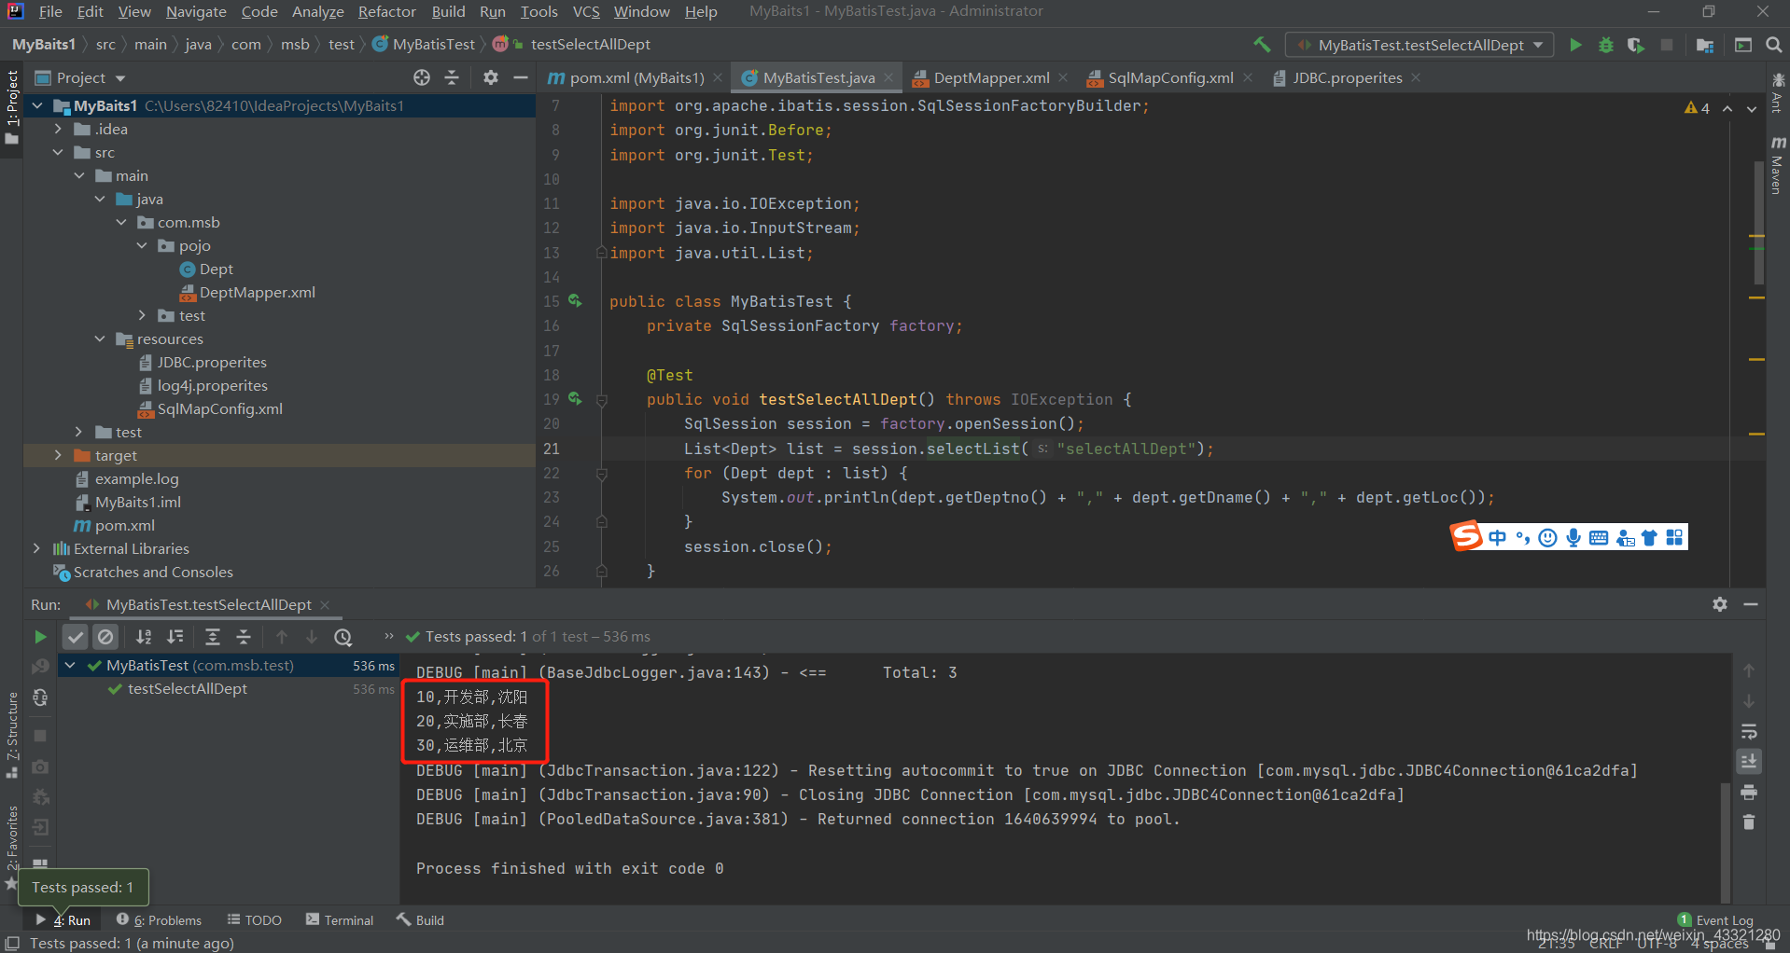Click run gutter icon beside class MyBatisTest
Image resolution: width=1790 pixels, height=953 pixels.
tap(575, 301)
